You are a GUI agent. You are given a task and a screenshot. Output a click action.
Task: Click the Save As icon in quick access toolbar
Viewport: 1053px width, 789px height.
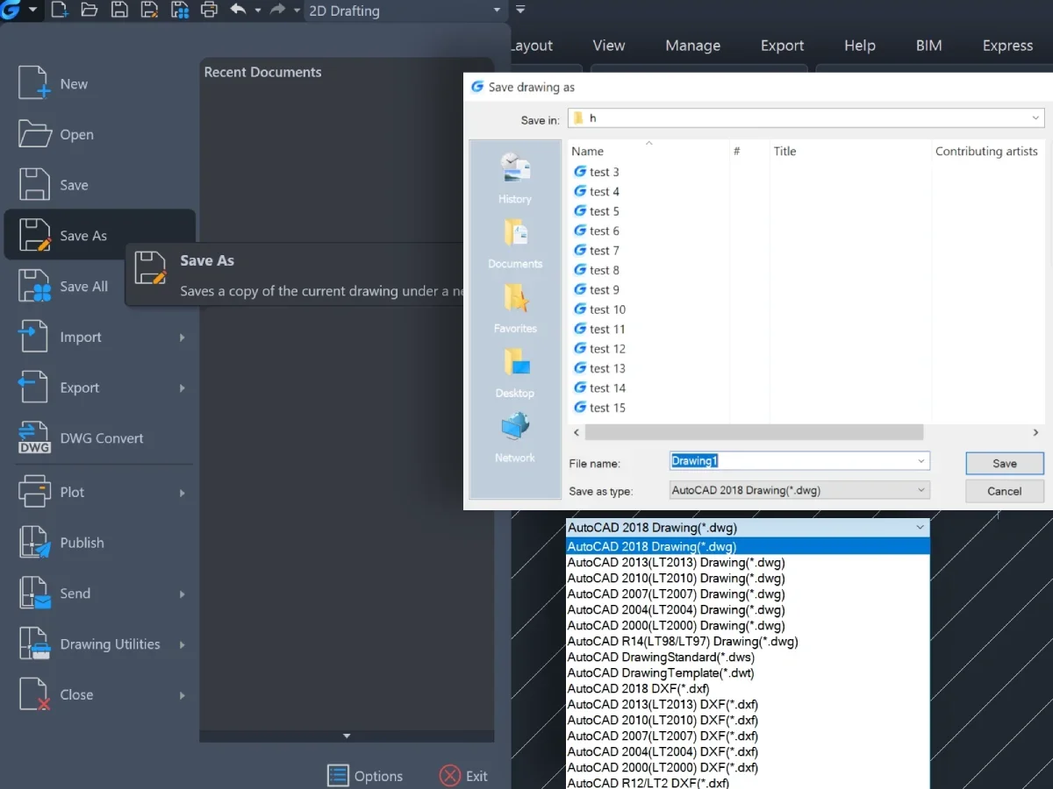click(150, 11)
